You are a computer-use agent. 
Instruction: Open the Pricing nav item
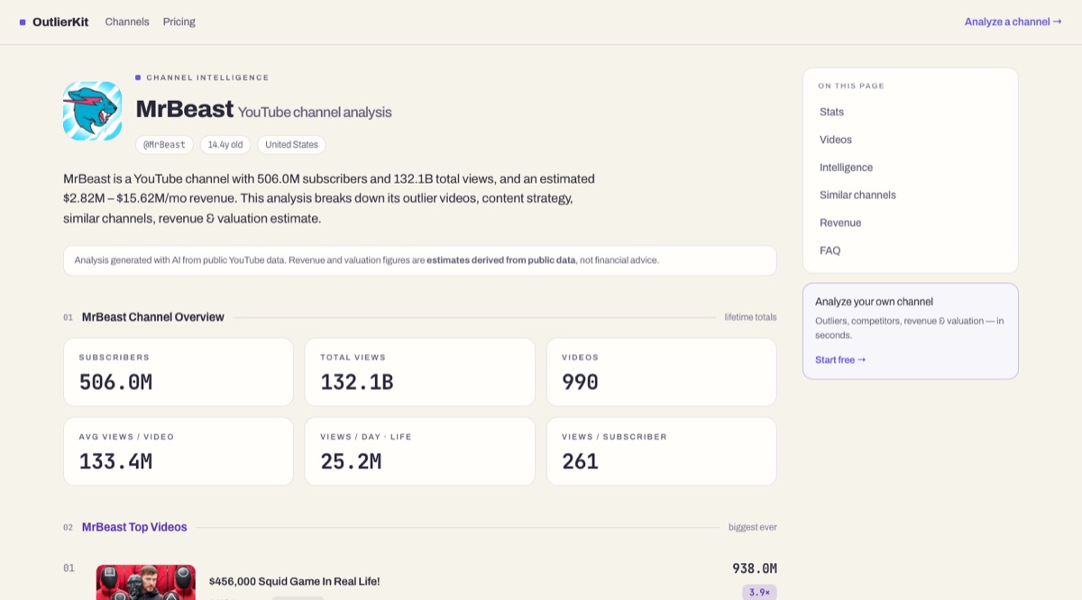tap(179, 22)
